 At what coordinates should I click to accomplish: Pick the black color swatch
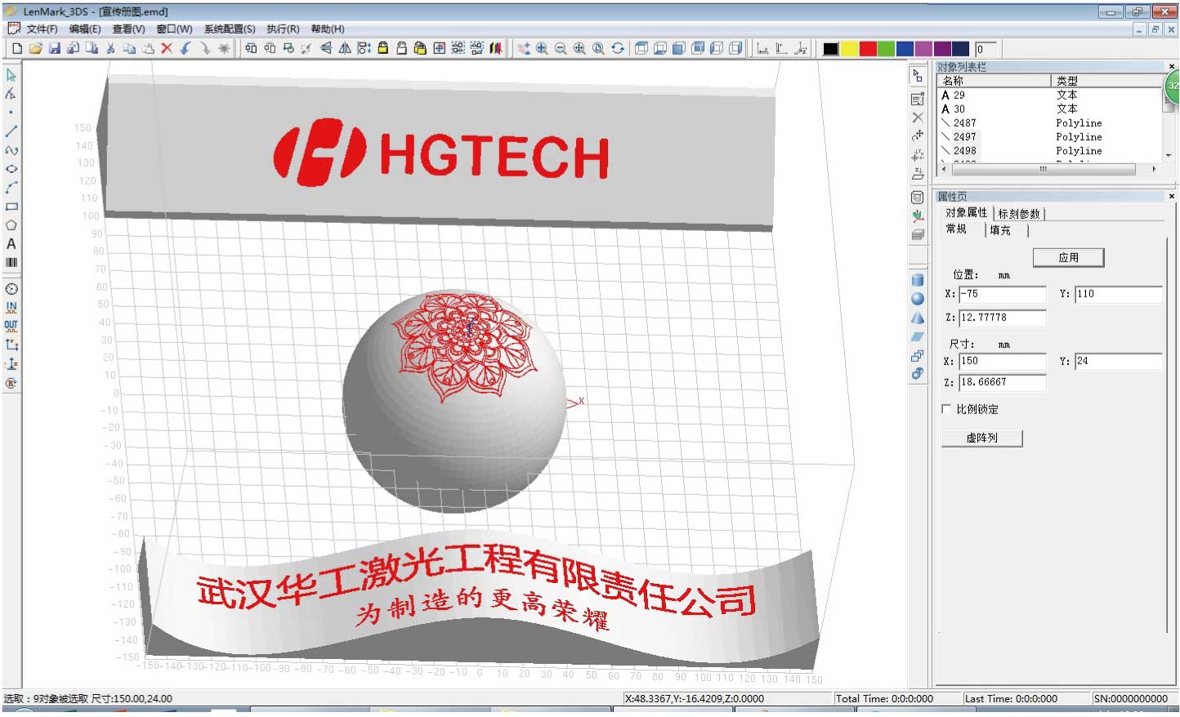click(830, 48)
